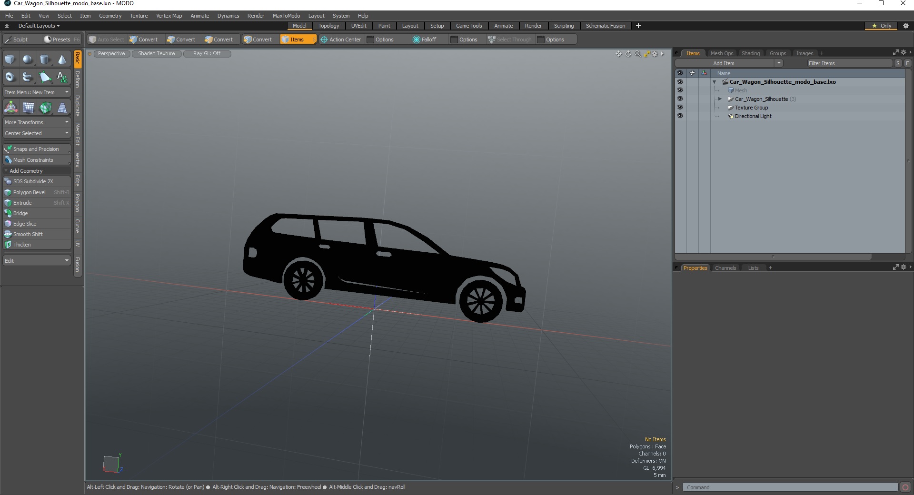Toggle Items selection mode
Screen dimensions: 914x495
tap(298, 40)
